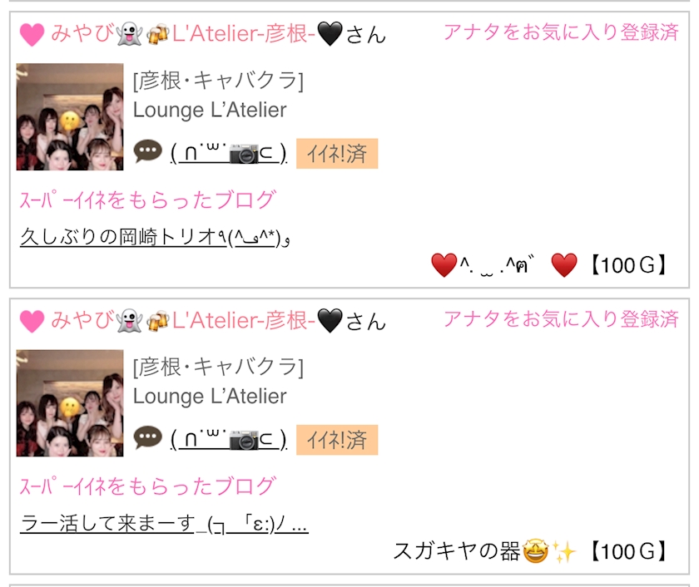Toggle the イイネ!済 button in first card
This screenshot has height=587, width=699.
tap(337, 154)
